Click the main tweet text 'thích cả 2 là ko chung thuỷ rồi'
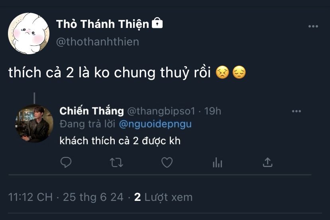This screenshot has width=330, height=220. click(110, 73)
